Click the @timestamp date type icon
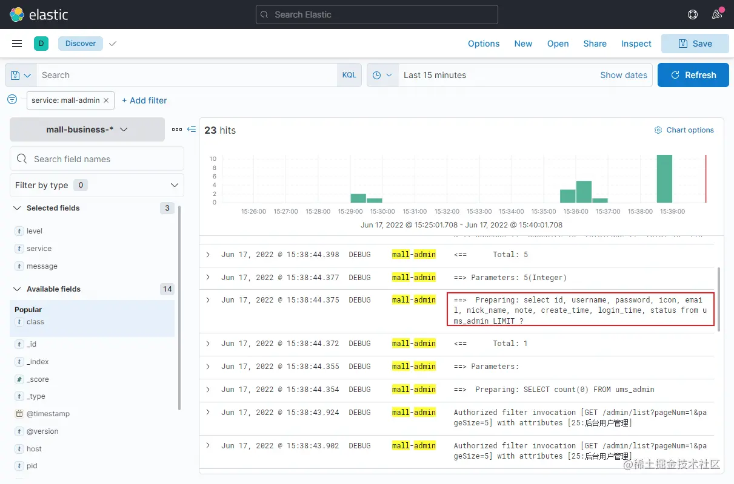734x484 pixels. tap(19, 414)
